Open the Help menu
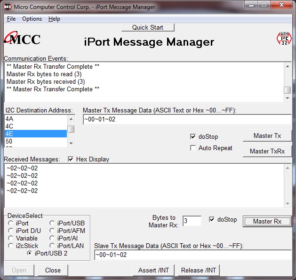 click(x=54, y=19)
